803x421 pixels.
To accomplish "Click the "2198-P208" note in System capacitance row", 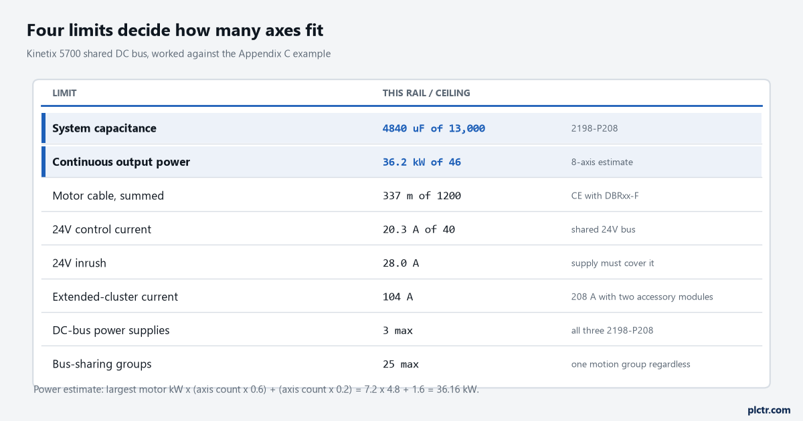I will point(595,128).
